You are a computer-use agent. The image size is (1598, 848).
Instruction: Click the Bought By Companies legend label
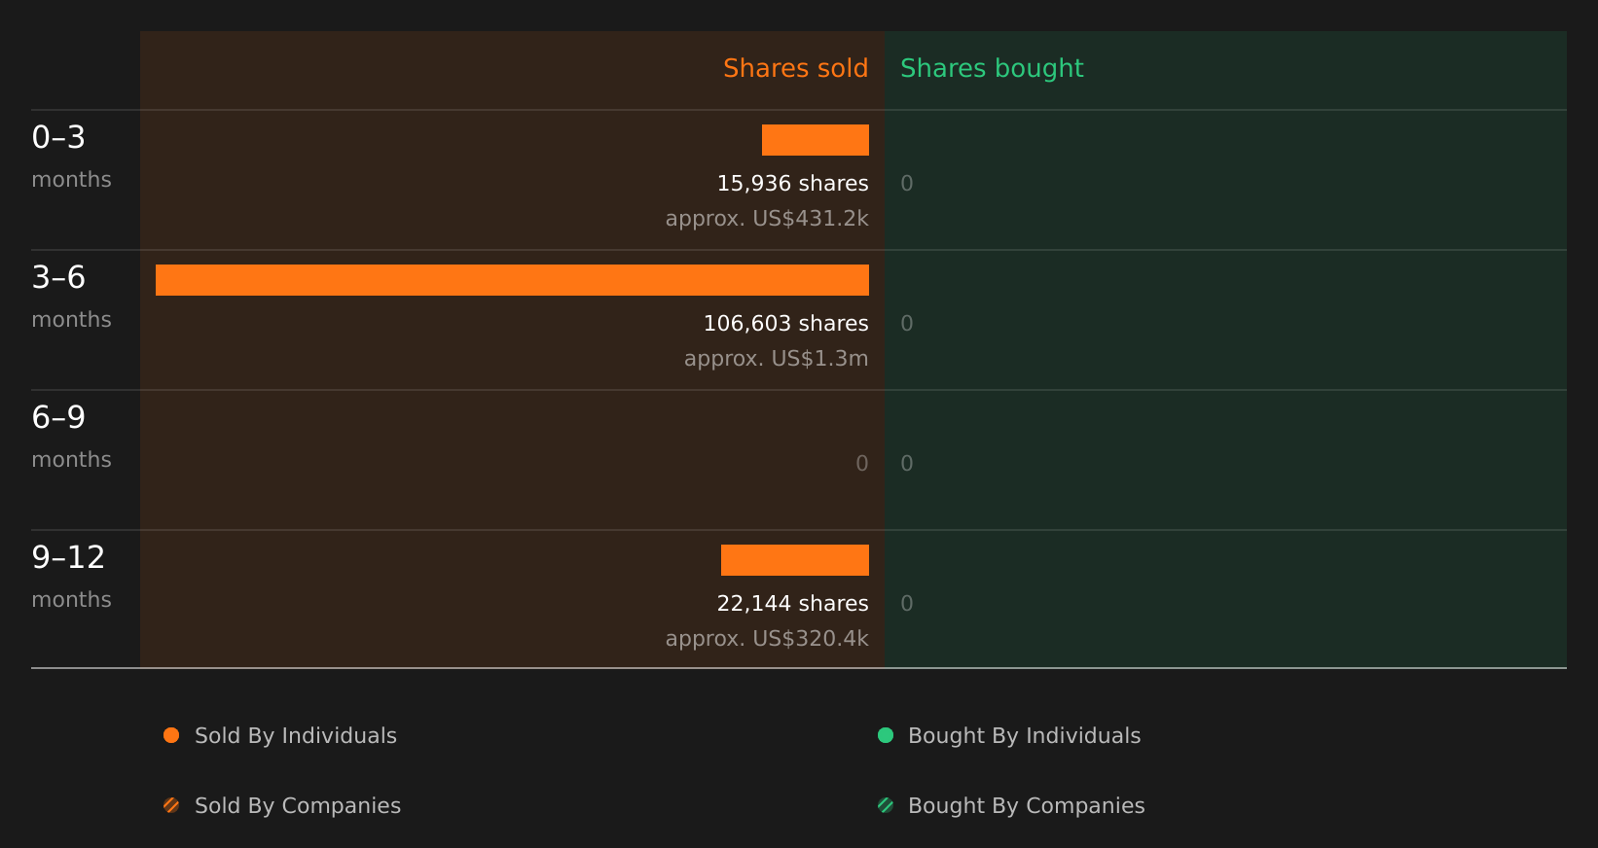1026,806
